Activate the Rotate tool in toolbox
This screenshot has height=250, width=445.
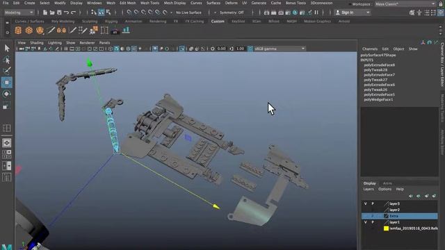click(7, 94)
